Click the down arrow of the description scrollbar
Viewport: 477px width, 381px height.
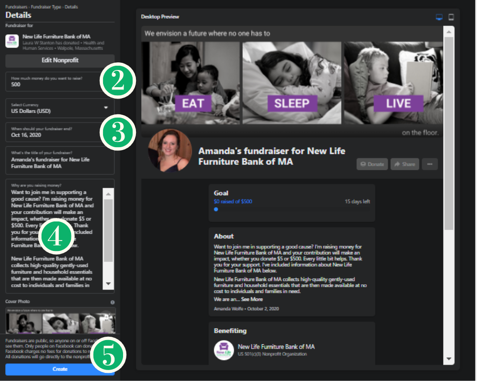click(x=109, y=284)
